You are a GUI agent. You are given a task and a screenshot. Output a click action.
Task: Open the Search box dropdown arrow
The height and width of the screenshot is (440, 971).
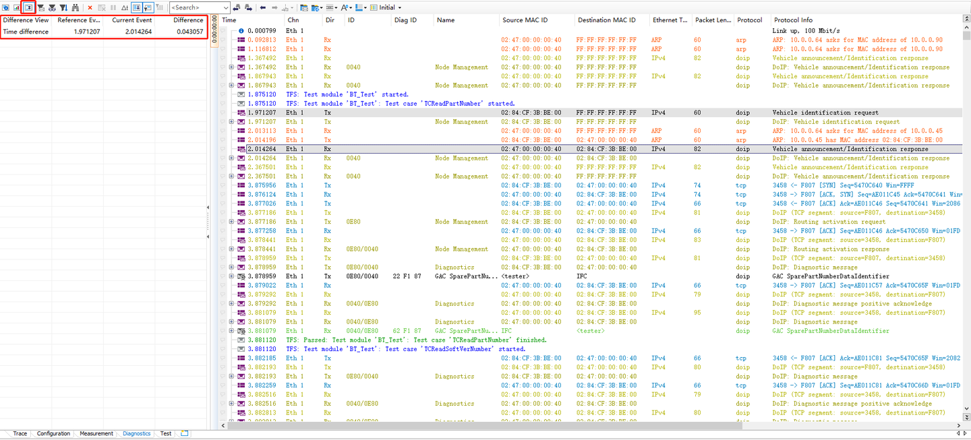tap(225, 7)
